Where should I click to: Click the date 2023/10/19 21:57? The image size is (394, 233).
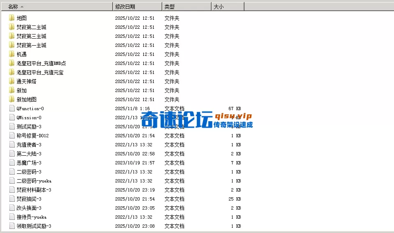135,163
